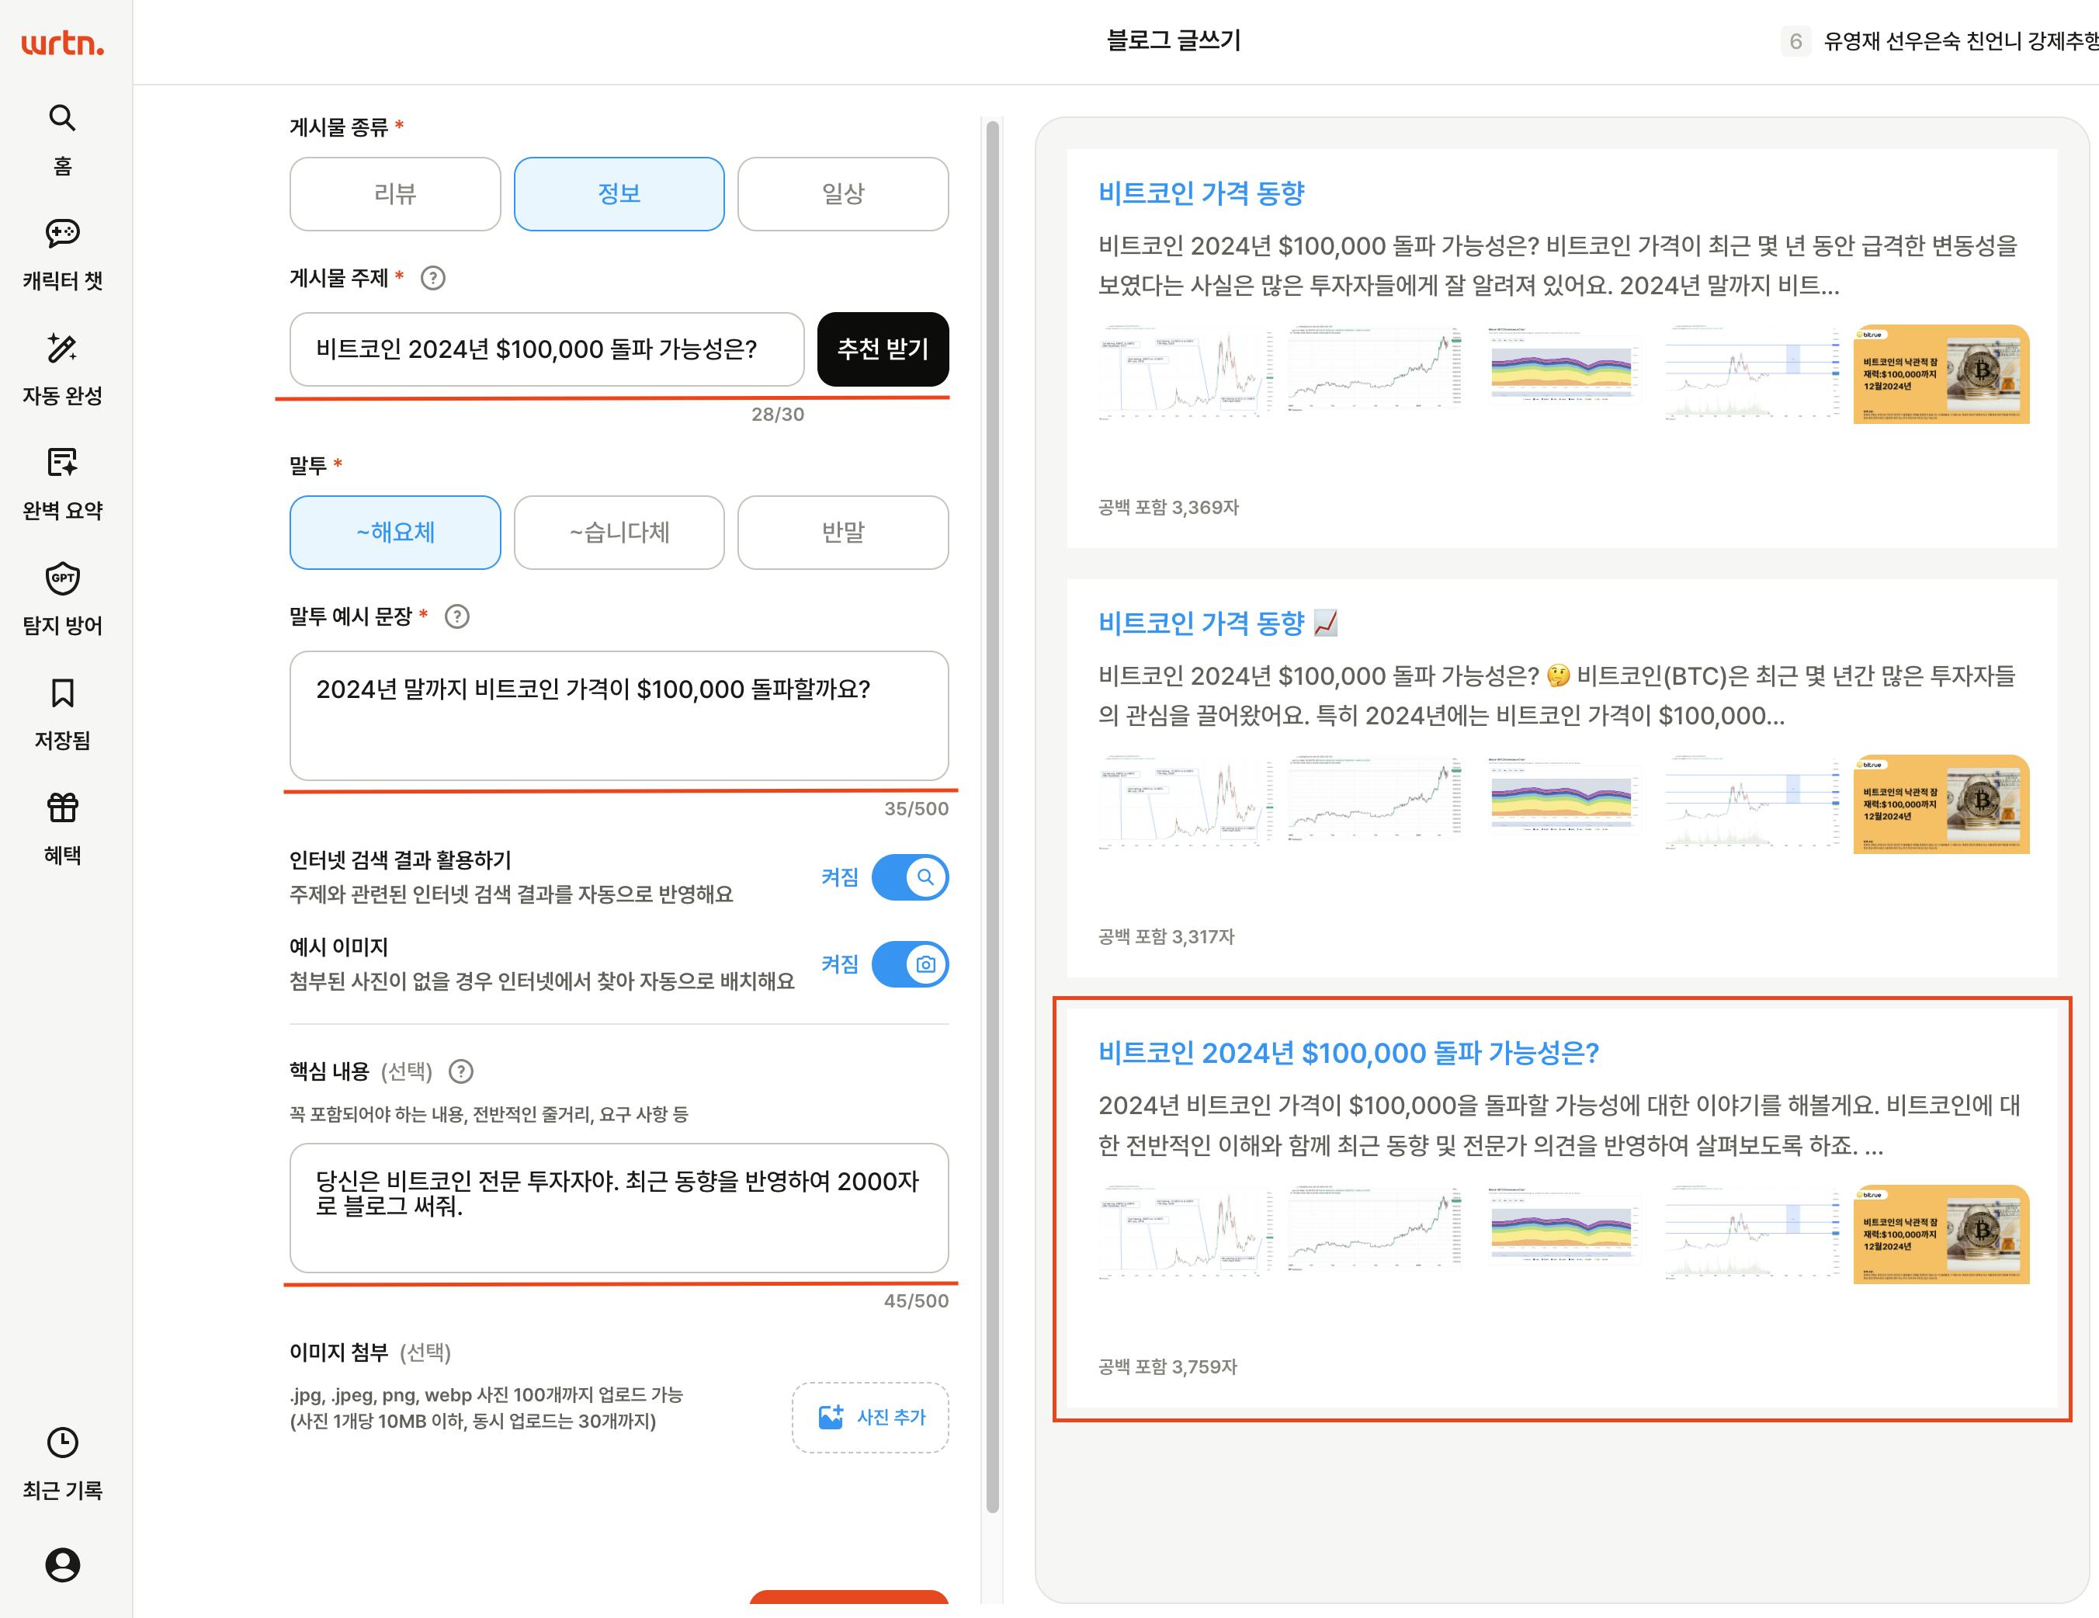The height and width of the screenshot is (1618, 2099).
Task: Choose the ~습니다체 tone option
Action: [619, 533]
